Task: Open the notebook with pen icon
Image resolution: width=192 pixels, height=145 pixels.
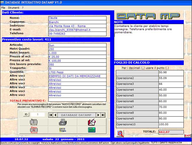Action: click(91, 122)
